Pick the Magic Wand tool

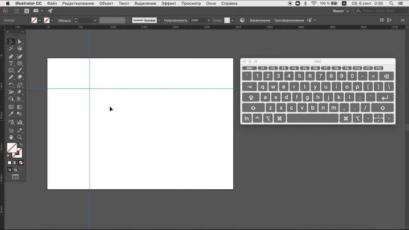[x=11, y=49]
